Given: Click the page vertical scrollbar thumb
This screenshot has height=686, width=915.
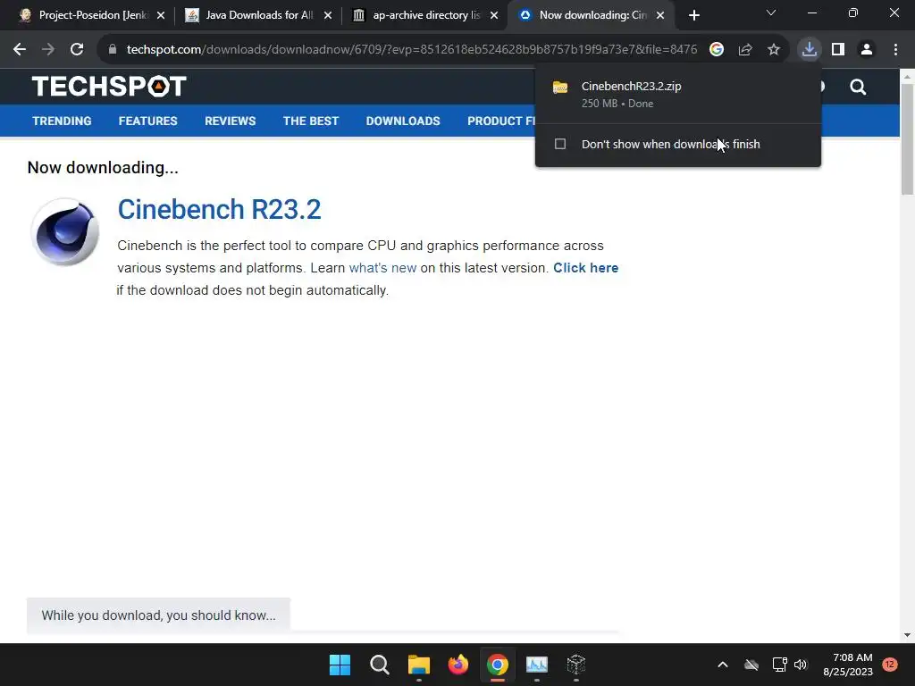Looking at the screenshot, I should click(x=907, y=138).
